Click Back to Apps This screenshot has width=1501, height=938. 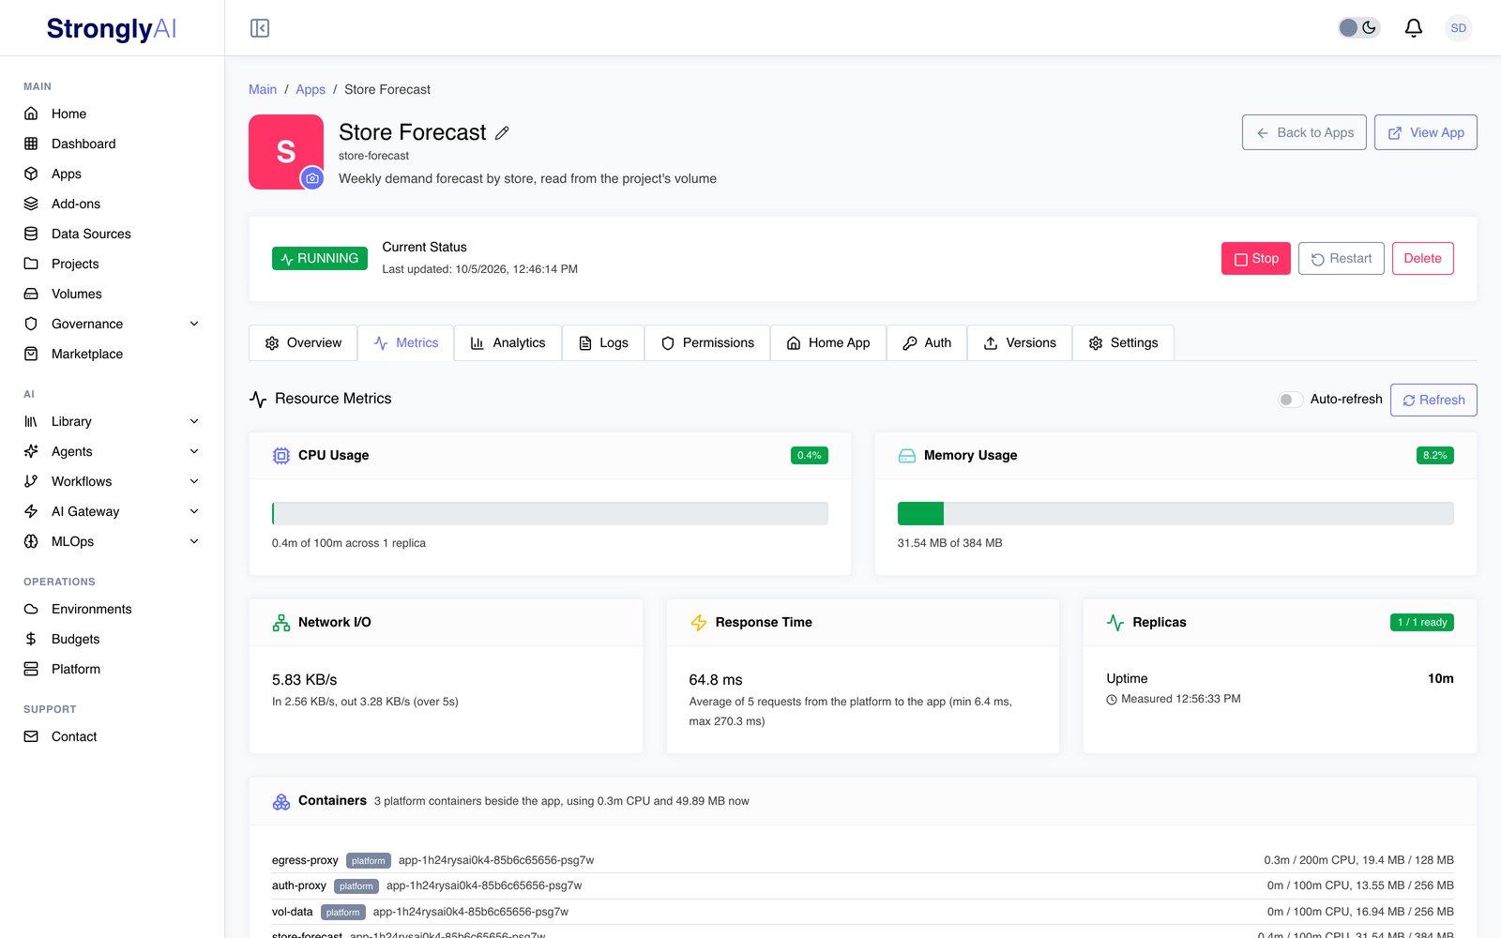point(1304,132)
